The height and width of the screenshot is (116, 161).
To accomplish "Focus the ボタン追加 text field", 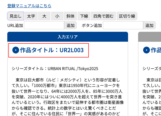I will tap(123, 25).
